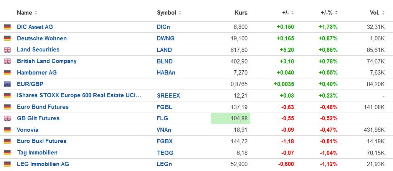Open the Euro Buxl Futures link

coord(41,141)
